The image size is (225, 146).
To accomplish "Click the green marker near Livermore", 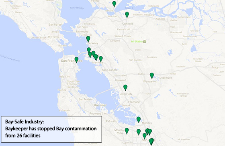I will pyautogui.click(x=152, y=76).
